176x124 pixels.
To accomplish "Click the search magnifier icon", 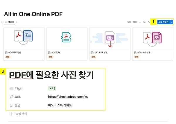I will pos(145,22).
